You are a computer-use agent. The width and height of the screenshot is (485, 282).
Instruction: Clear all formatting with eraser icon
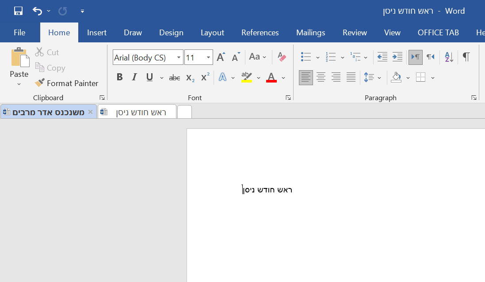[282, 57]
